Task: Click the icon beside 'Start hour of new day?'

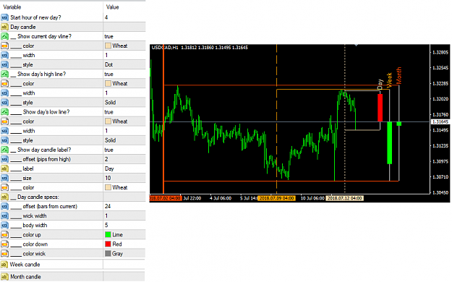Action: 4,17
